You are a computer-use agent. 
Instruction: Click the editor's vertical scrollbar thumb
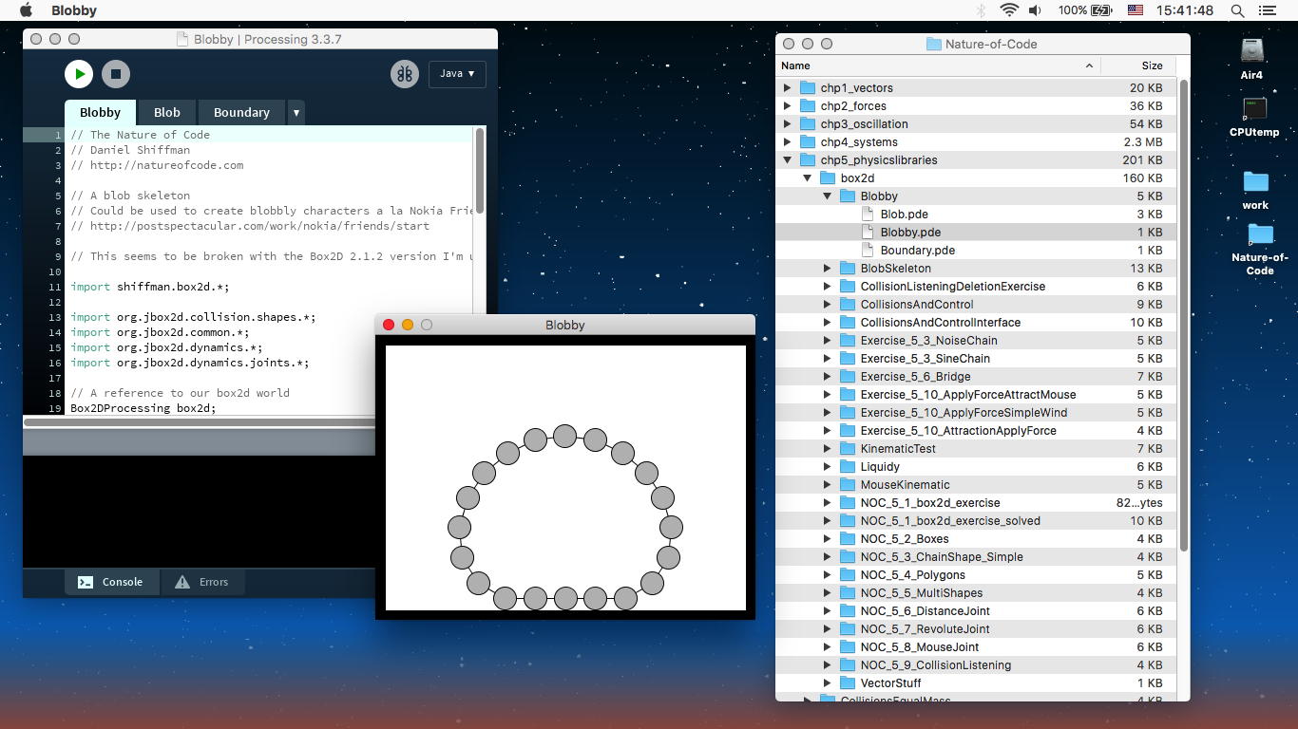point(480,171)
